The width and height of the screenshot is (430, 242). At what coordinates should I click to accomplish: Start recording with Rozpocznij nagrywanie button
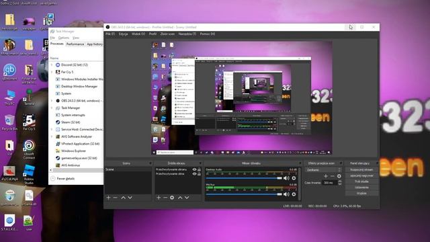pos(361,175)
